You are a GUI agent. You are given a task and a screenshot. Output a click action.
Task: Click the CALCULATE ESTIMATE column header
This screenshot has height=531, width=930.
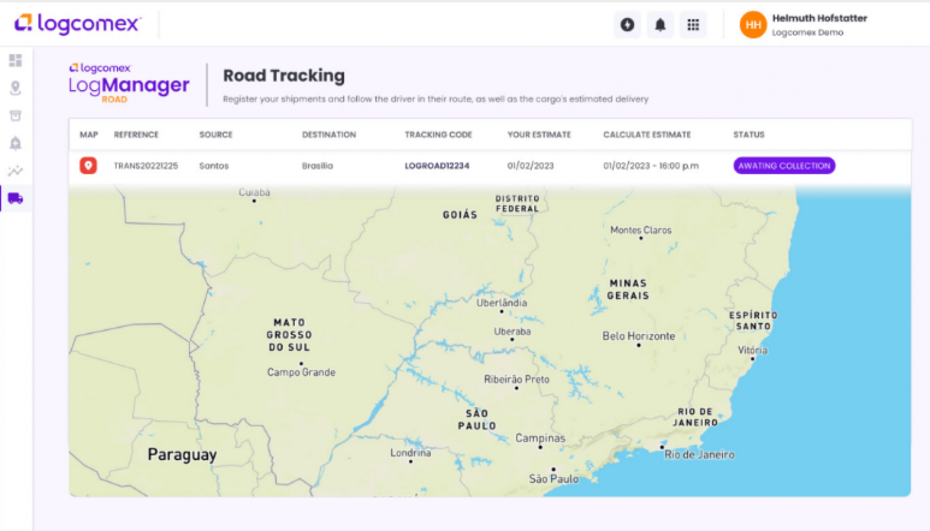click(647, 135)
